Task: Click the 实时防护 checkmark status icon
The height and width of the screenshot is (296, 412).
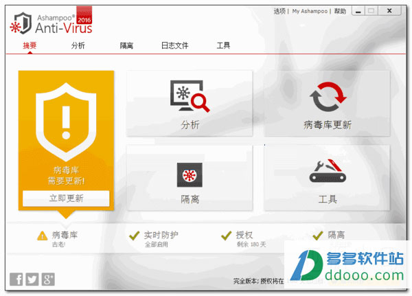Action: (135, 236)
